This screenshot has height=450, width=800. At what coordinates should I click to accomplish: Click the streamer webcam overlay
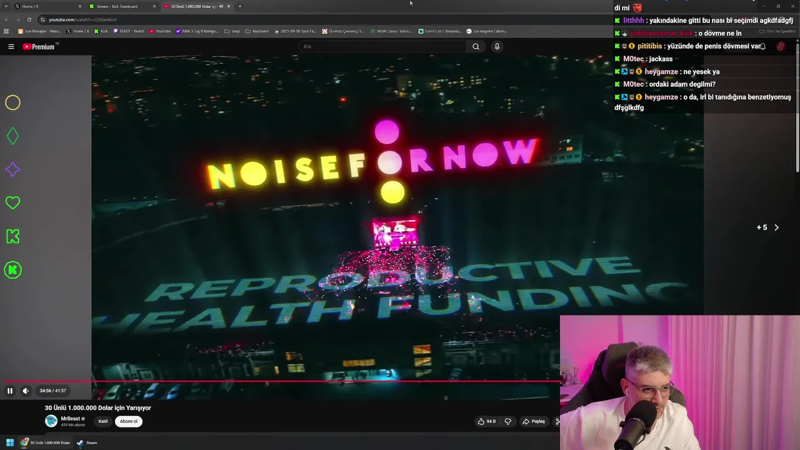point(680,382)
